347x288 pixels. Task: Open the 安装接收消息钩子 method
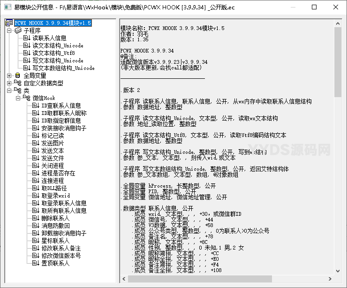[64, 128]
